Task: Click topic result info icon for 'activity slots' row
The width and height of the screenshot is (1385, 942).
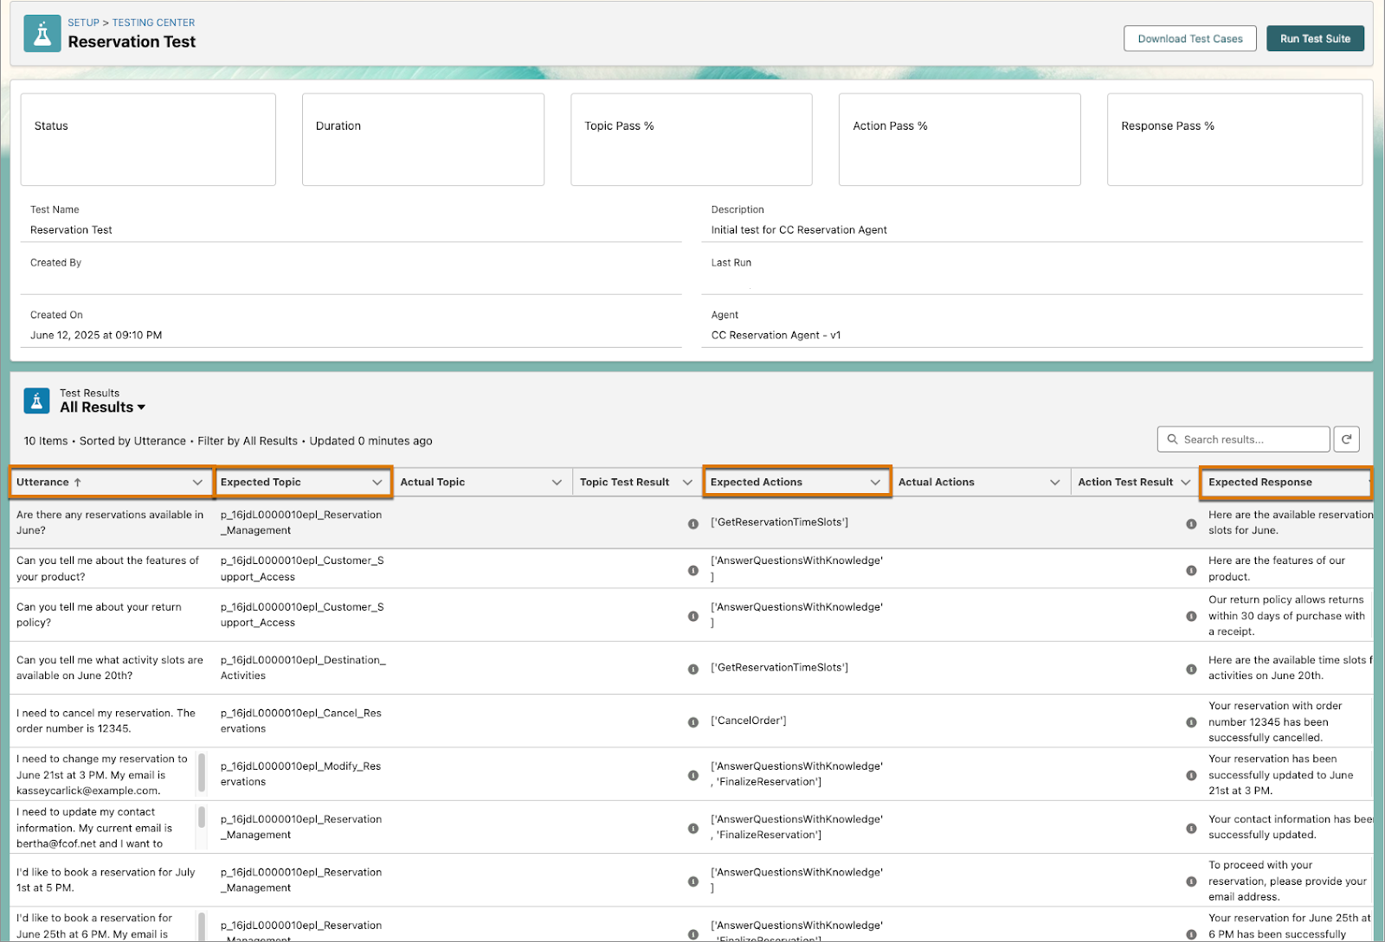Action: [x=692, y=669]
